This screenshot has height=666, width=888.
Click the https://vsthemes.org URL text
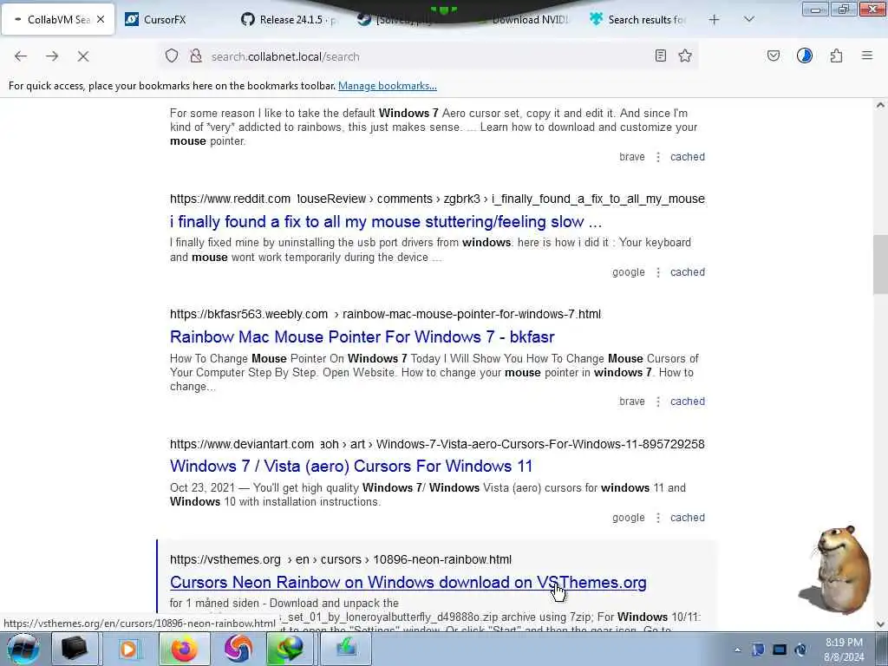tap(225, 559)
